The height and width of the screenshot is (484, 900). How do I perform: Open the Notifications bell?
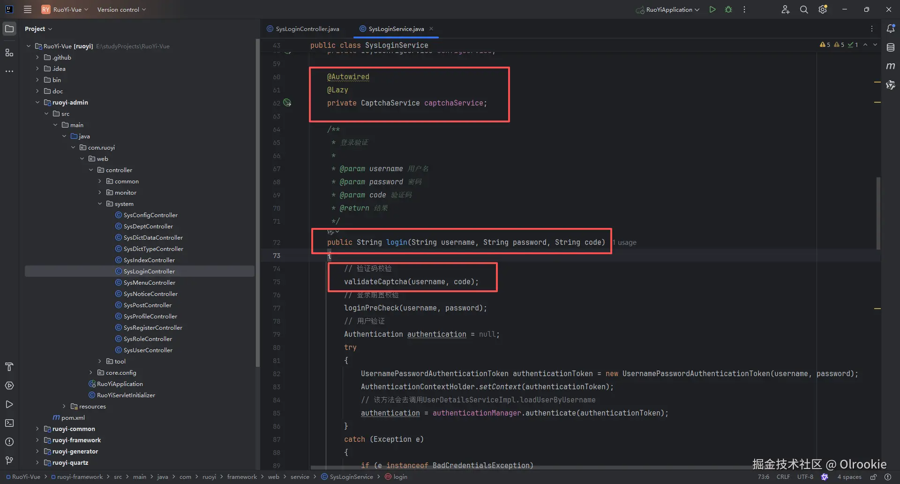tap(891, 29)
